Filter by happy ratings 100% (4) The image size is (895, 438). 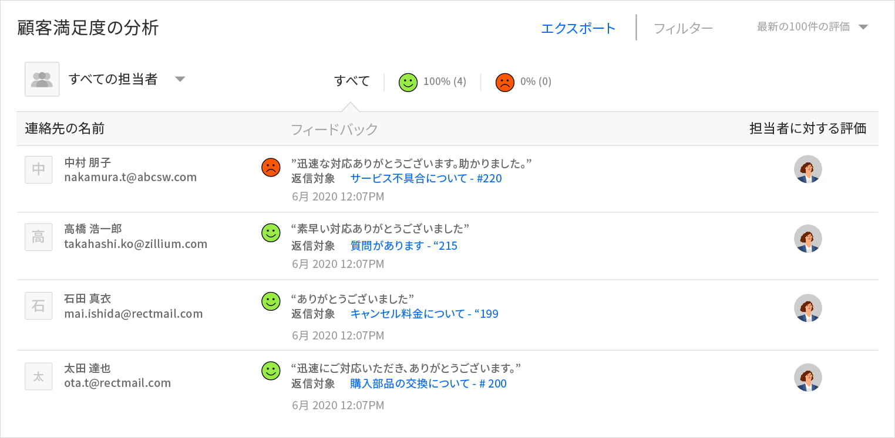pos(433,82)
